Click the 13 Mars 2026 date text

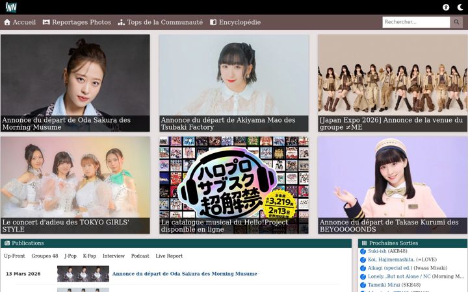(x=23, y=274)
